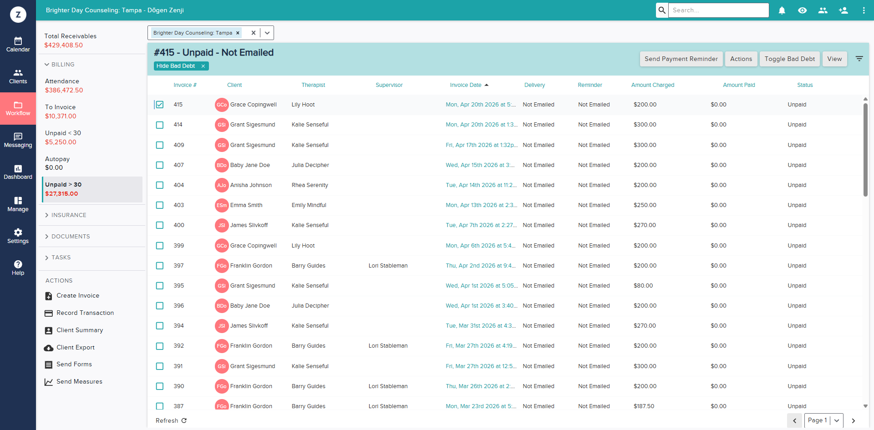Click the search magnifier icon
The image size is (874, 430).
pyautogui.click(x=662, y=10)
